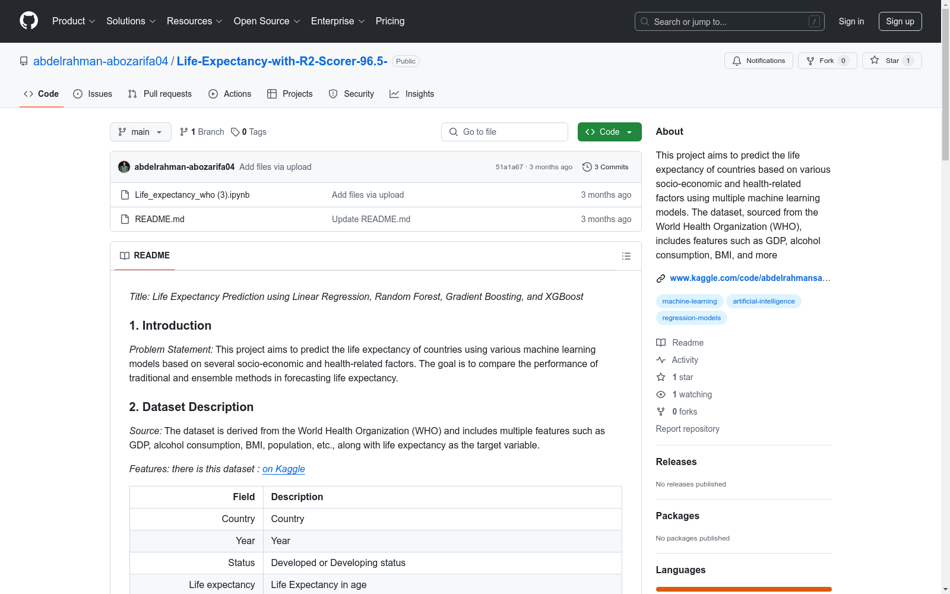The height and width of the screenshot is (594, 950).
Task: Open the README.md file link
Action: pyautogui.click(x=160, y=219)
